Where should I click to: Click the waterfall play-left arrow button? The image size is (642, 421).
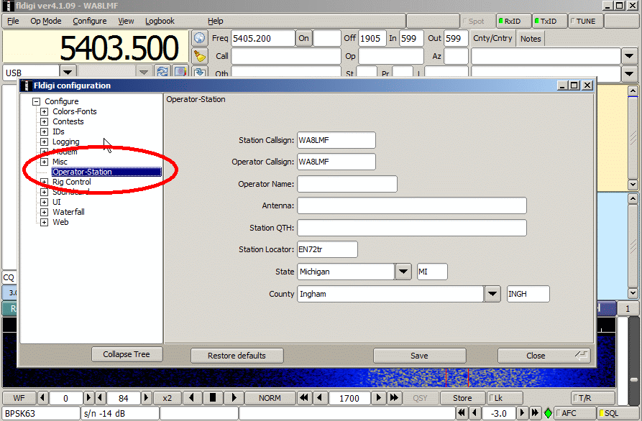coord(192,398)
